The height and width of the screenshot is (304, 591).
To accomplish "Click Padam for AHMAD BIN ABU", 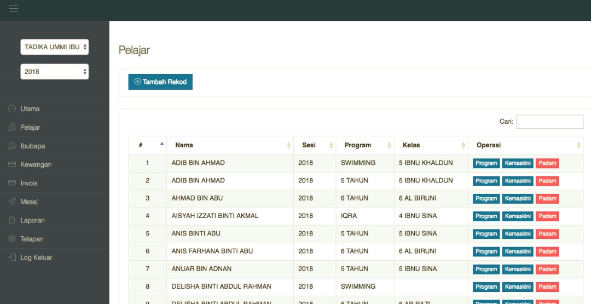I will click(547, 198).
